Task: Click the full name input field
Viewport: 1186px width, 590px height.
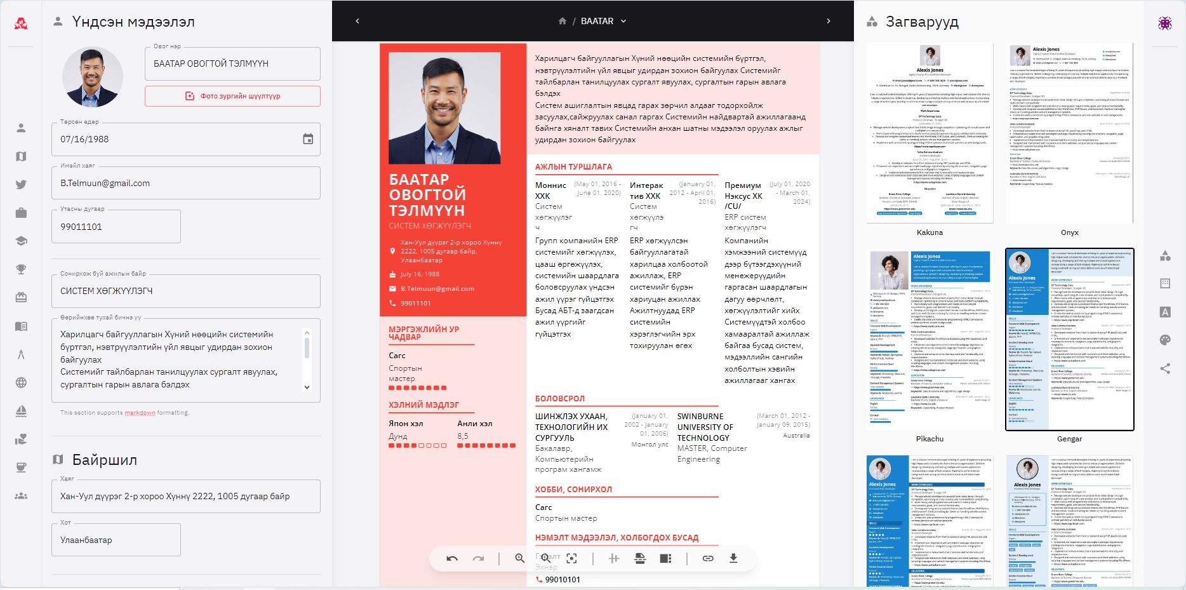Action: [x=232, y=64]
